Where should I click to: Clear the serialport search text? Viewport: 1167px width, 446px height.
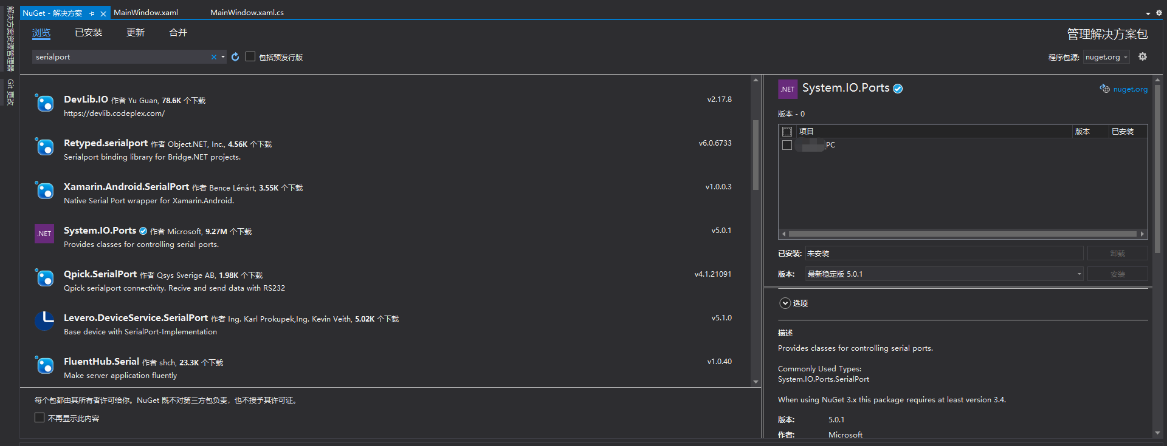(x=214, y=57)
